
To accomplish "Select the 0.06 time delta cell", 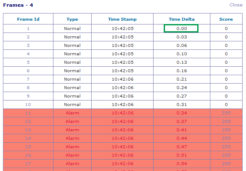I will click(182, 46).
